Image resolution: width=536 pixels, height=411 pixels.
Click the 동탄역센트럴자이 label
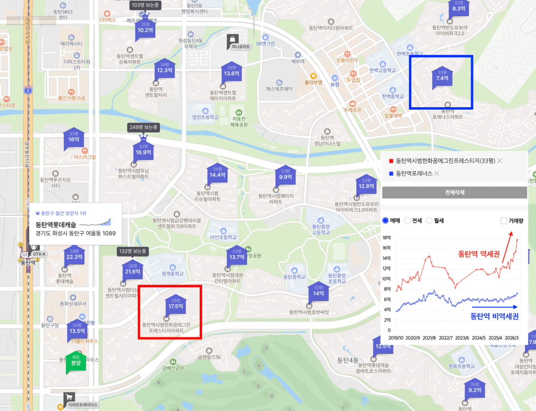[x=156, y=92]
